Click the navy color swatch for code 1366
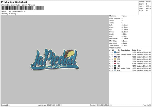This screenshot has height=107, width=152. pos(115,57)
